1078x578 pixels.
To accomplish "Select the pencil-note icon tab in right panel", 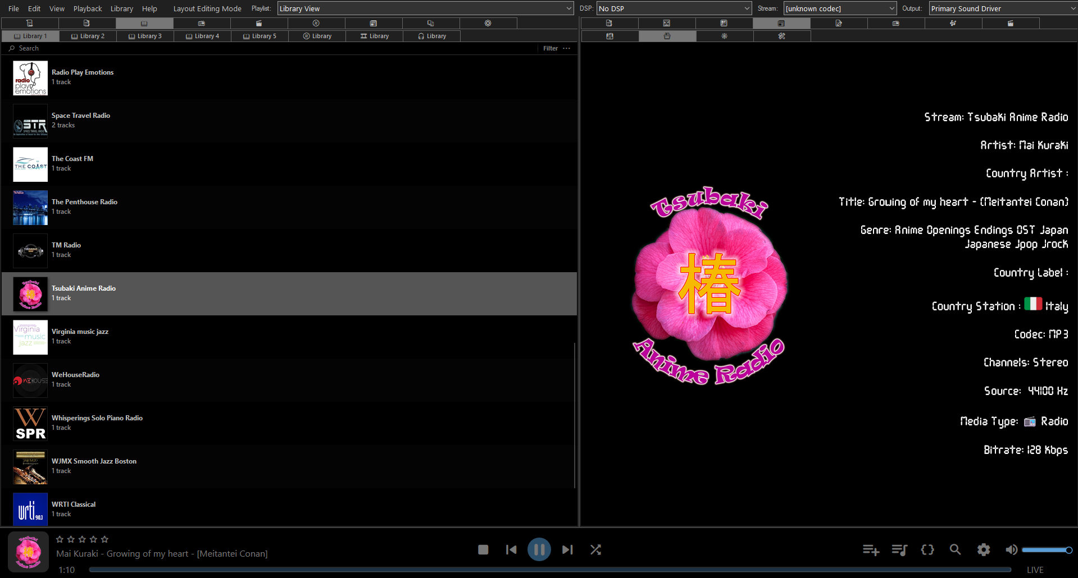I will (x=839, y=23).
